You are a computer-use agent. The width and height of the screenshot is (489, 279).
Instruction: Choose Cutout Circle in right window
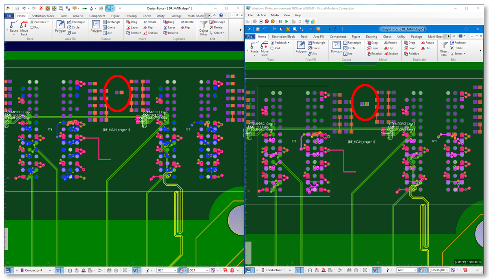[349, 48]
